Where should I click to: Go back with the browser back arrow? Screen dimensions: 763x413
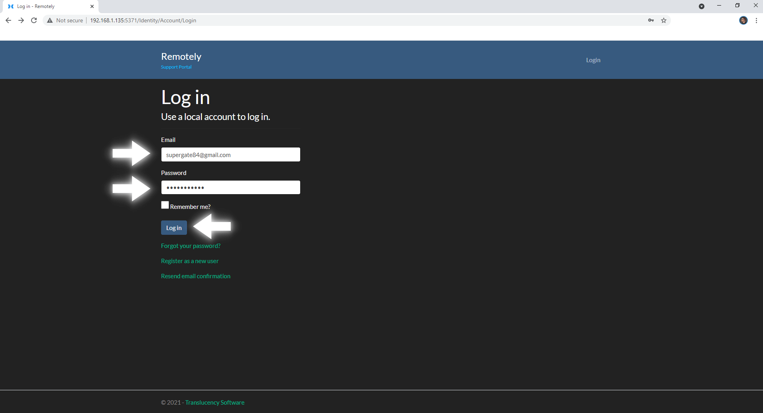click(8, 20)
